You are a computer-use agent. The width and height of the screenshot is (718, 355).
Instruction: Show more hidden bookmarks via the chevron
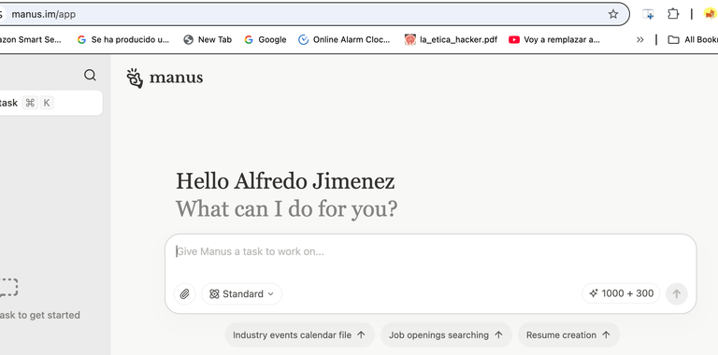pyautogui.click(x=640, y=40)
